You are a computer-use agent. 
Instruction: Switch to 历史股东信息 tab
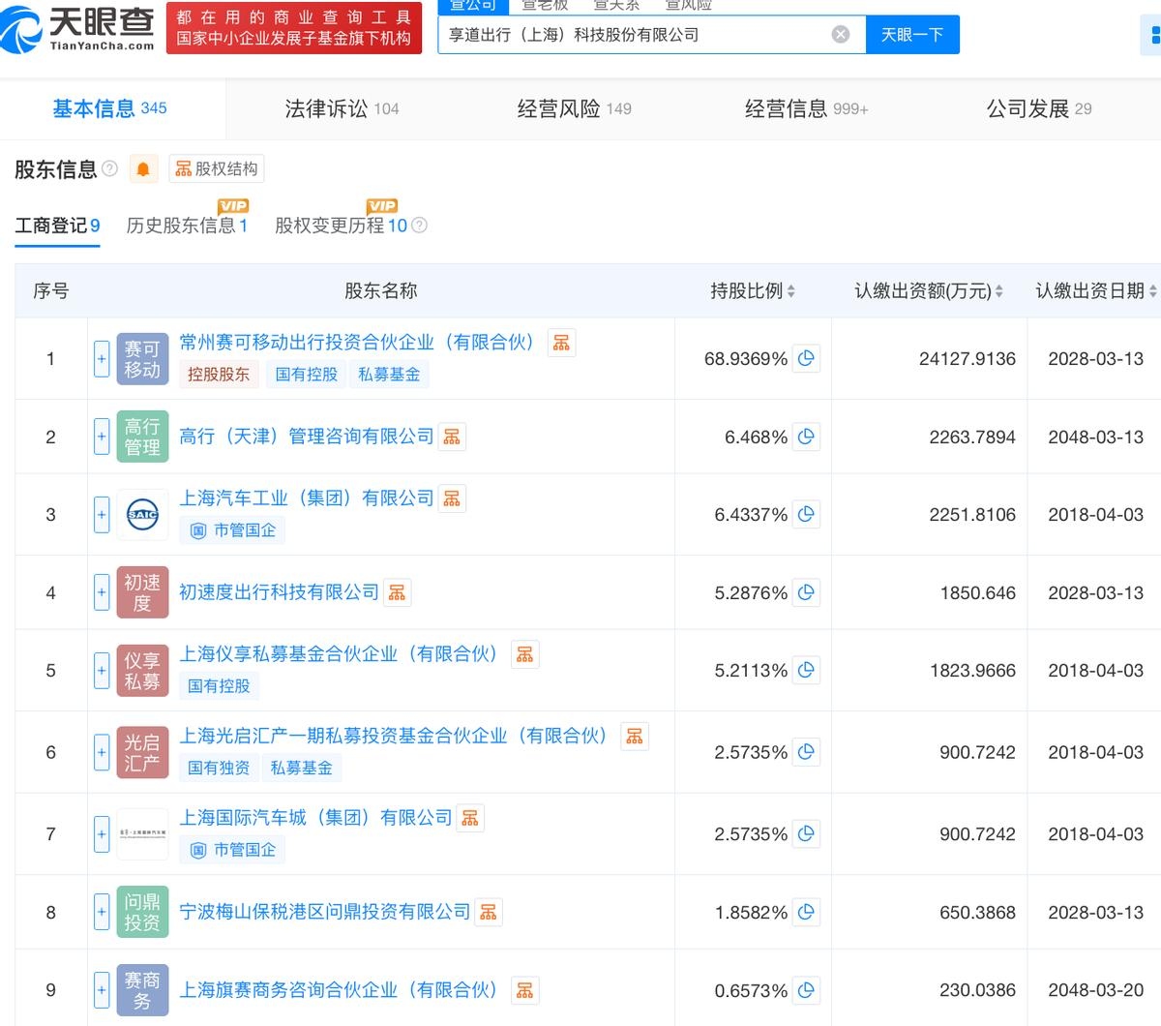(x=186, y=226)
